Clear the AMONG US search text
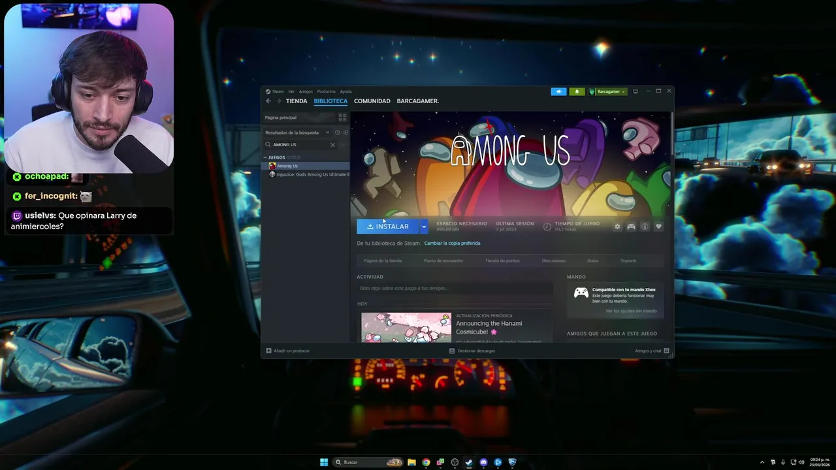 tap(332, 145)
